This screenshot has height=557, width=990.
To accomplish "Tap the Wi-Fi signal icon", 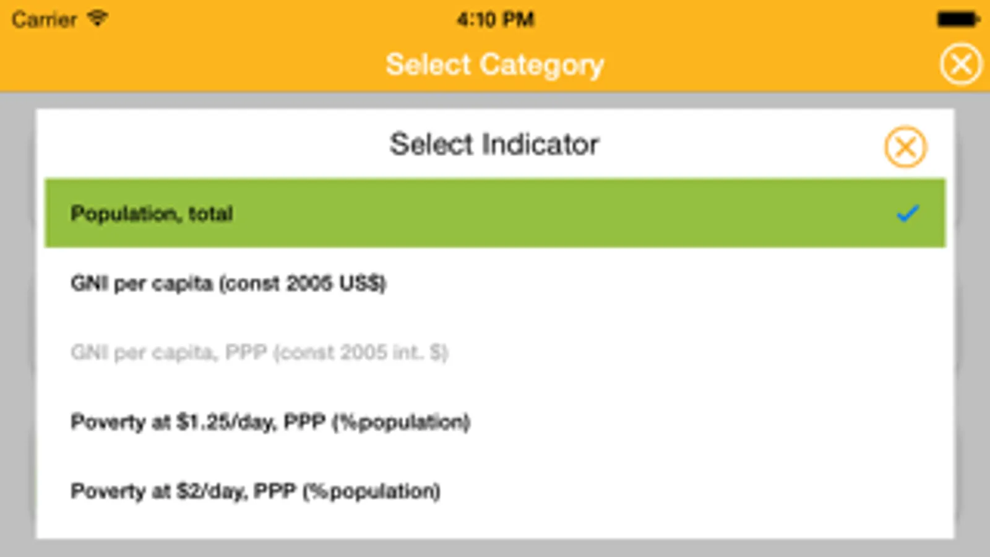I will (97, 19).
